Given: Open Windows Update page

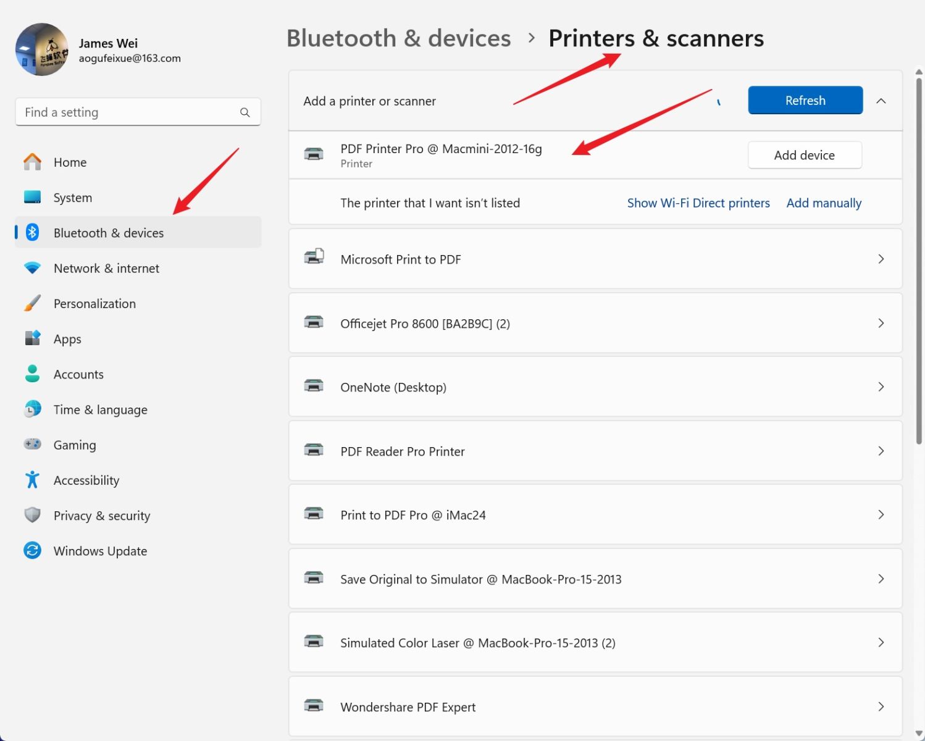Looking at the screenshot, I should [x=138, y=550].
